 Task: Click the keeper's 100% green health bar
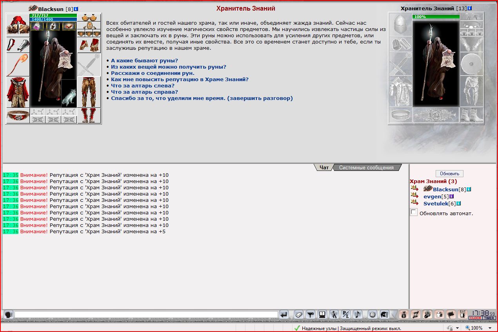tap(436, 17)
